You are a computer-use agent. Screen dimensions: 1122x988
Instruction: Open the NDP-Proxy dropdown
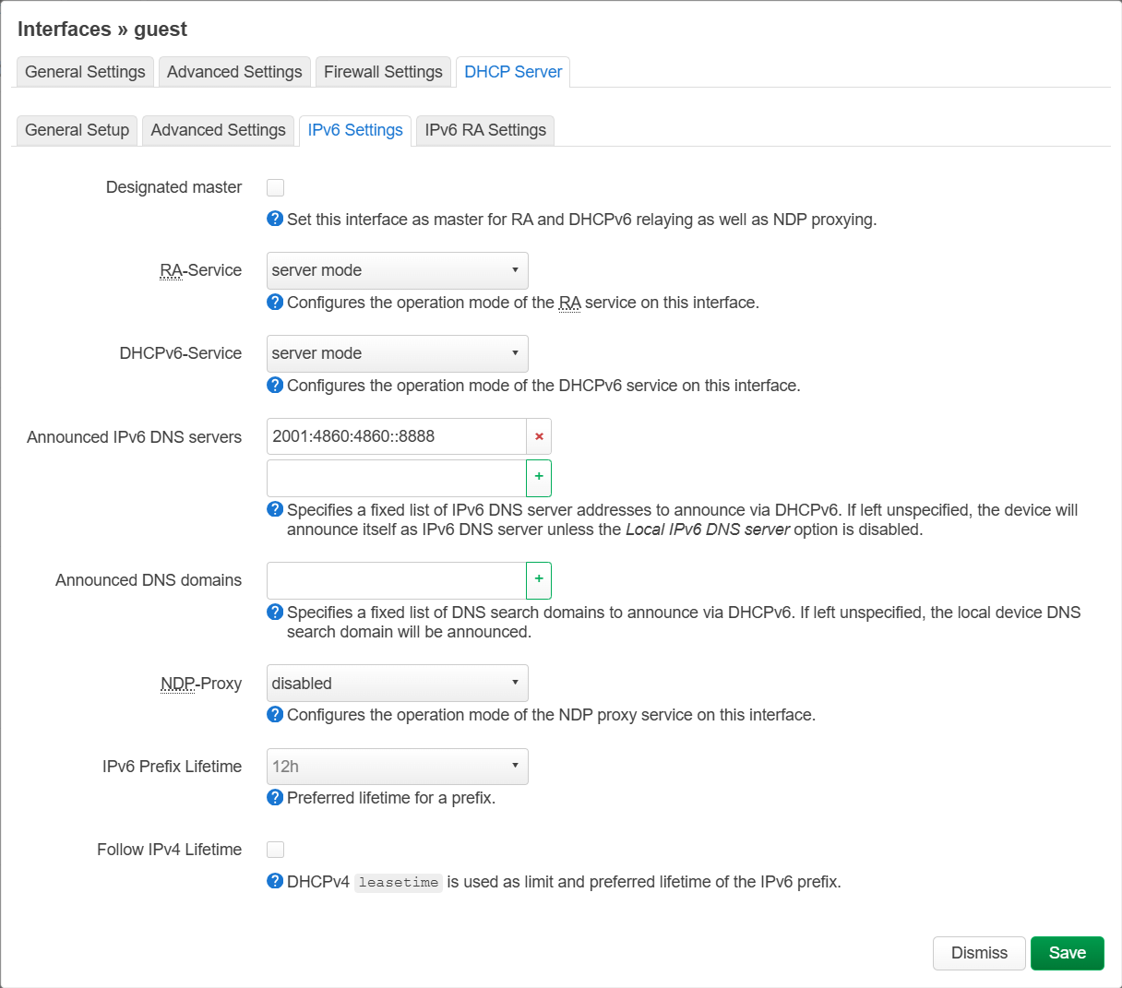397,684
